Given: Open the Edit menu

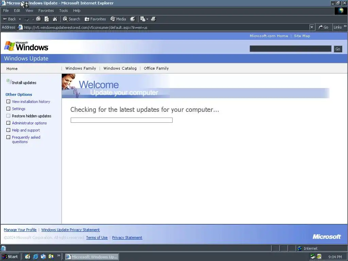Looking at the screenshot, I should pos(17,11).
